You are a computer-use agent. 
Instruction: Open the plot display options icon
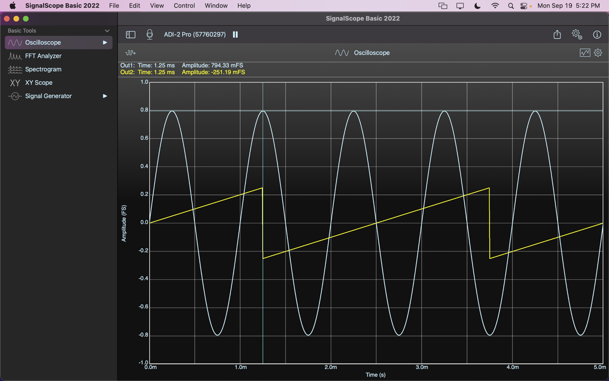click(x=585, y=53)
